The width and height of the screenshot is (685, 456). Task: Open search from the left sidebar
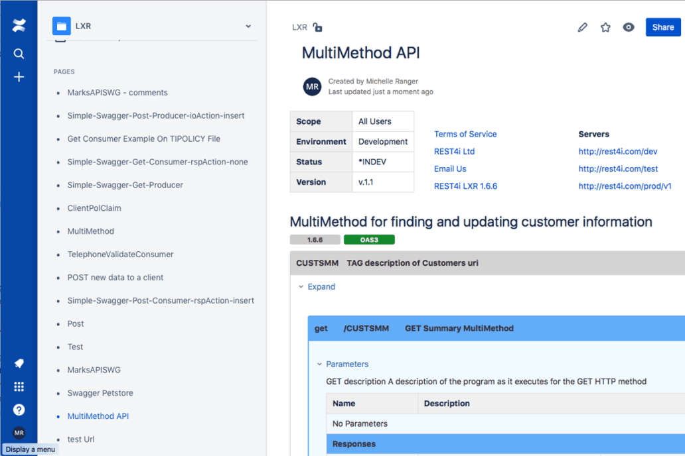pos(19,54)
